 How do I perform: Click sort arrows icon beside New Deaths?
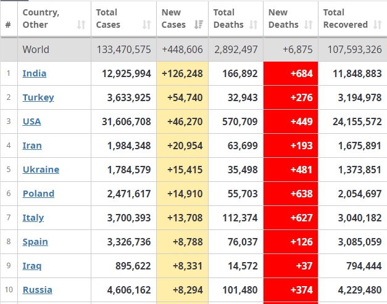click(309, 25)
